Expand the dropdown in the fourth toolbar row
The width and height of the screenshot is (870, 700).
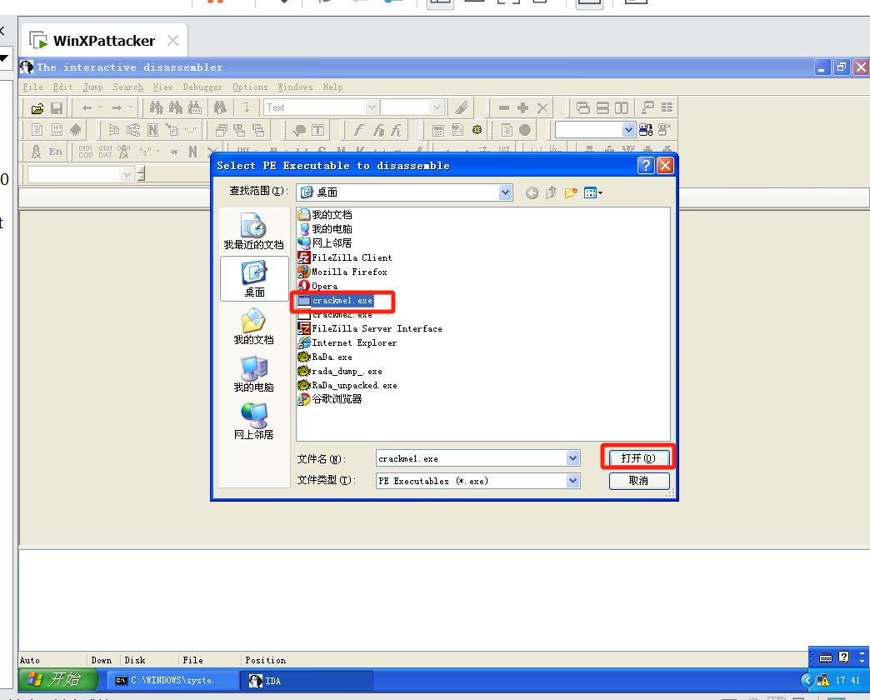click(x=127, y=175)
